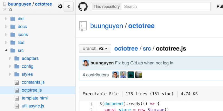
Task: Click the repository search field
Action: point(166,6)
